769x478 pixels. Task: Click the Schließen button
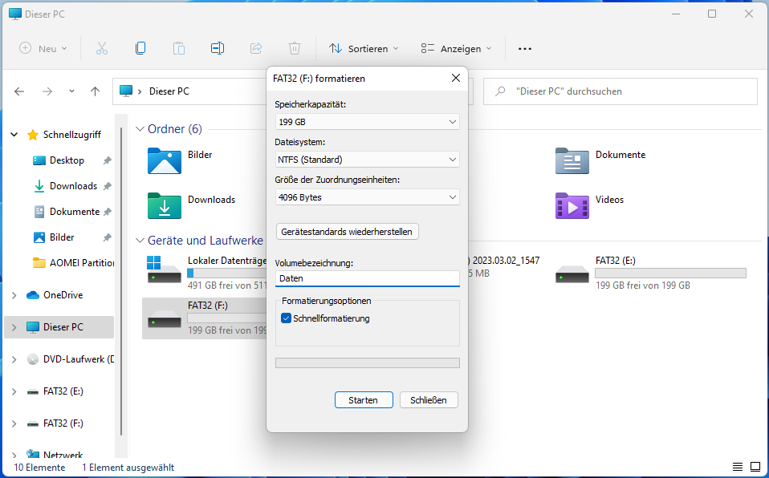tap(429, 400)
